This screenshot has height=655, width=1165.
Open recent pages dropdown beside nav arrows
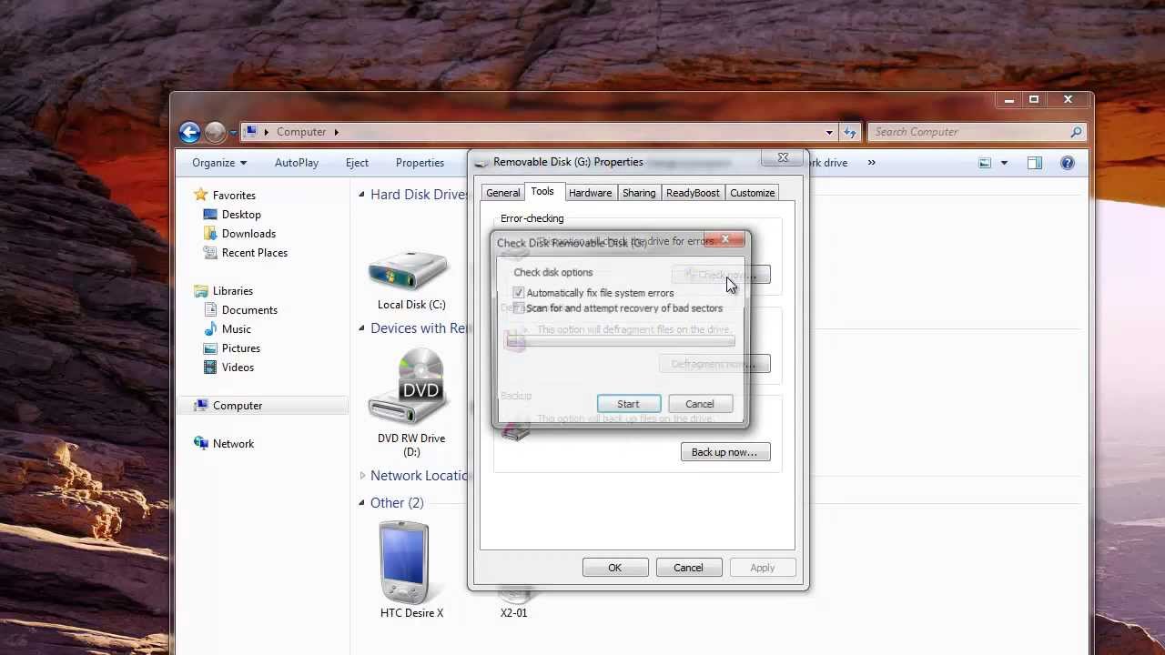tap(233, 133)
